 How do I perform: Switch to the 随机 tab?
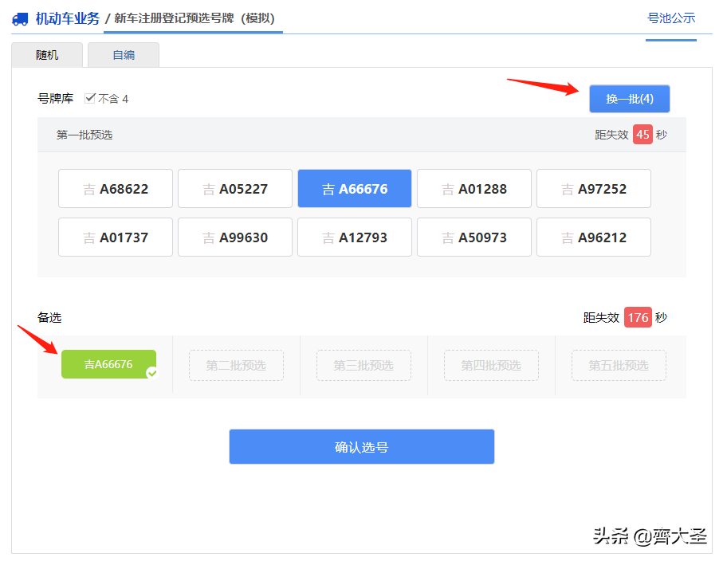click(46, 55)
